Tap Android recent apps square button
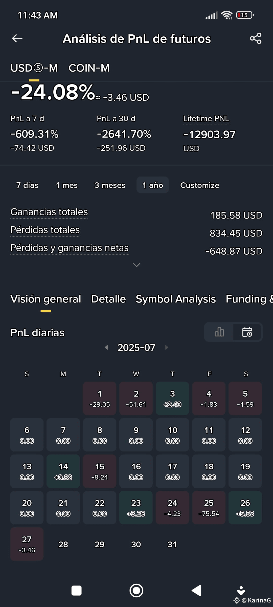 76,591
